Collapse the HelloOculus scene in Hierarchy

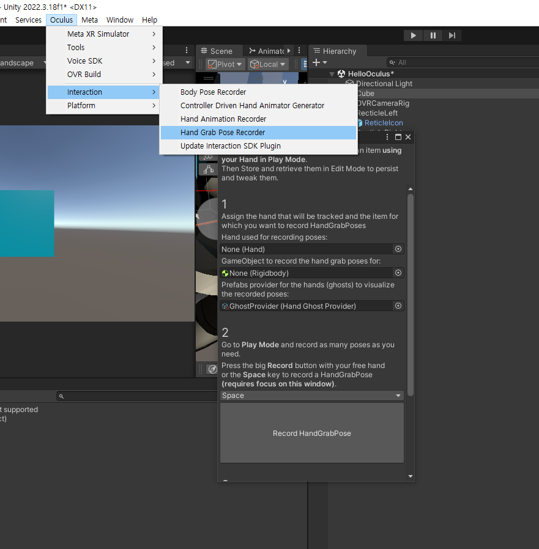click(x=332, y=74)
